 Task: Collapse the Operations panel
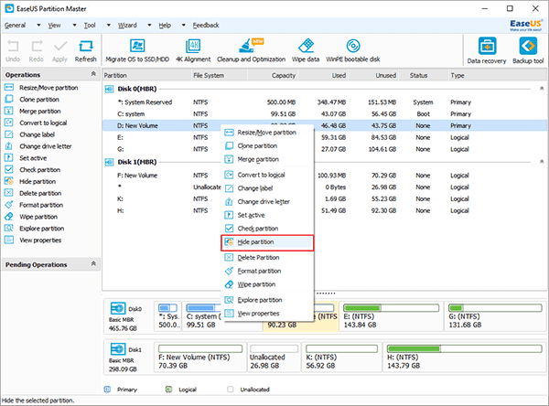92,75
